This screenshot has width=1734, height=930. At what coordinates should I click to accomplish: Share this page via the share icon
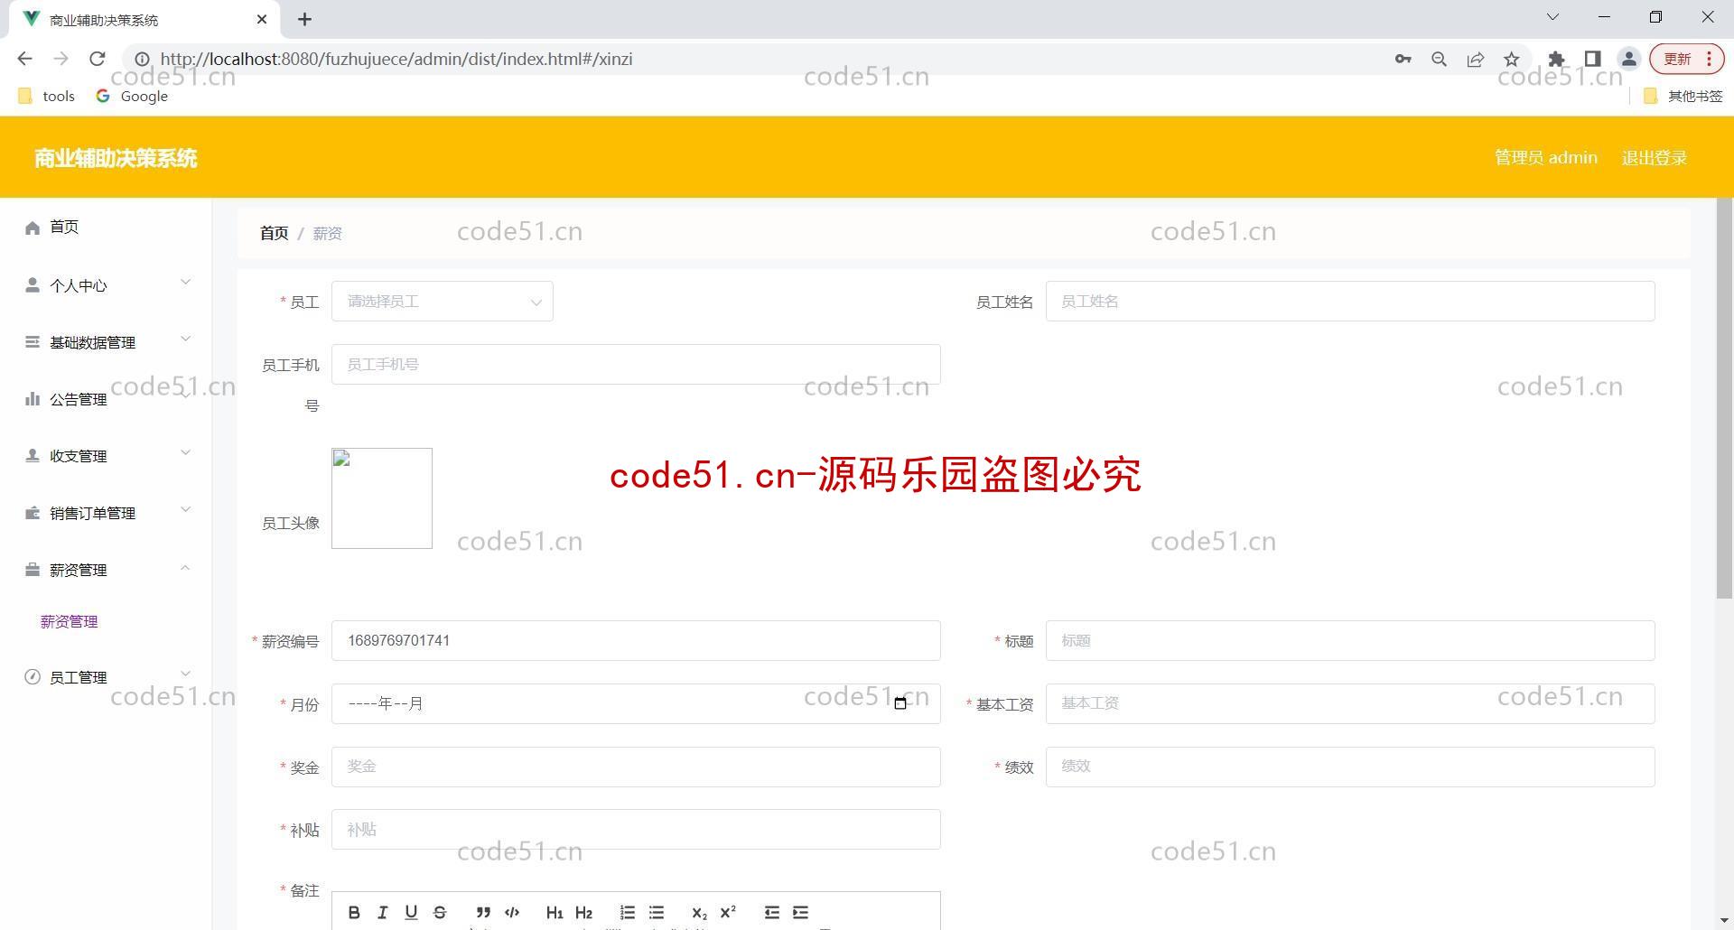pos(1476,59)
